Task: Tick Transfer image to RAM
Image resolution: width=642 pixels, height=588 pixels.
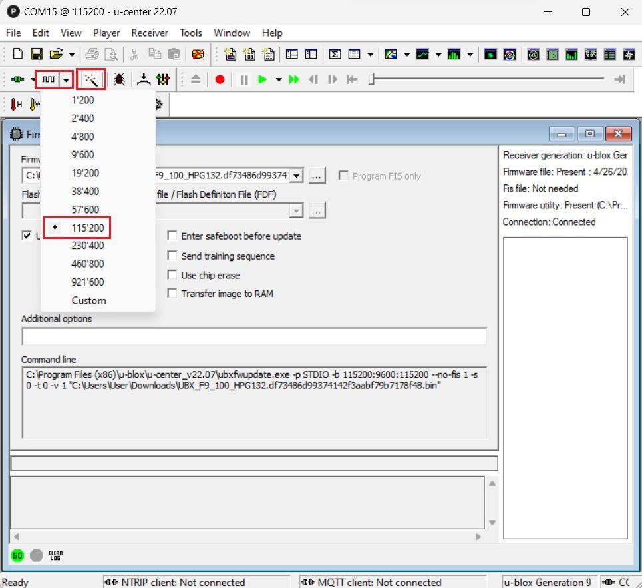Action: (172, 294)
